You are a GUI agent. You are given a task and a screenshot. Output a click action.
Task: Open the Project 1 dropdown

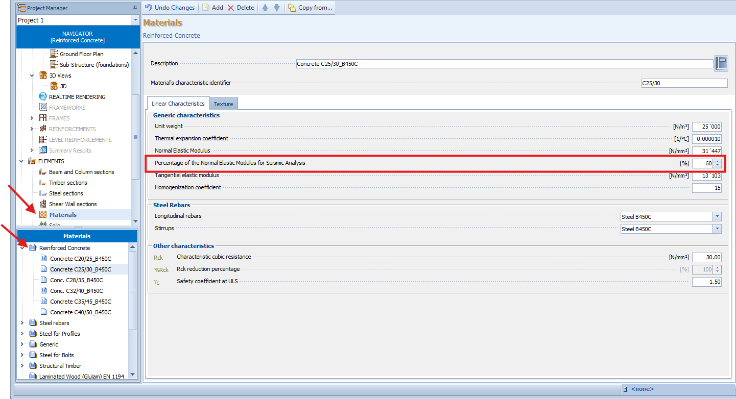tap(135, 20)
